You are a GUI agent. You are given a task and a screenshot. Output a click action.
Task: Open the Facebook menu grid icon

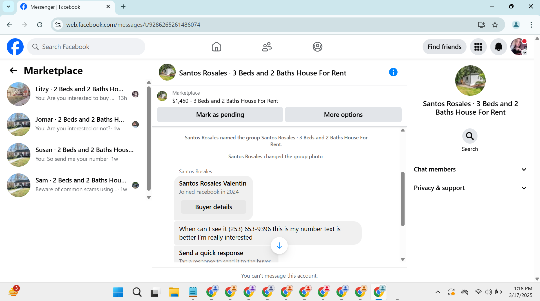point(478,47)
